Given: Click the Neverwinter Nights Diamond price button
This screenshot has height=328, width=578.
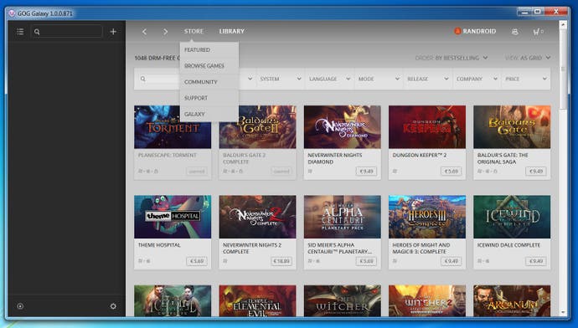Looking at the screenshot, I should (366, 172).
